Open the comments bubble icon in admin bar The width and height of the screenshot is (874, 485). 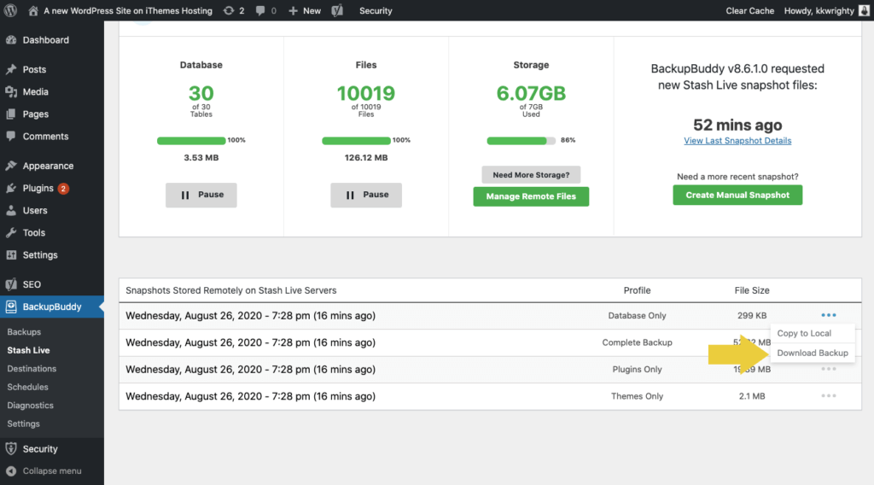pos(260,10)
